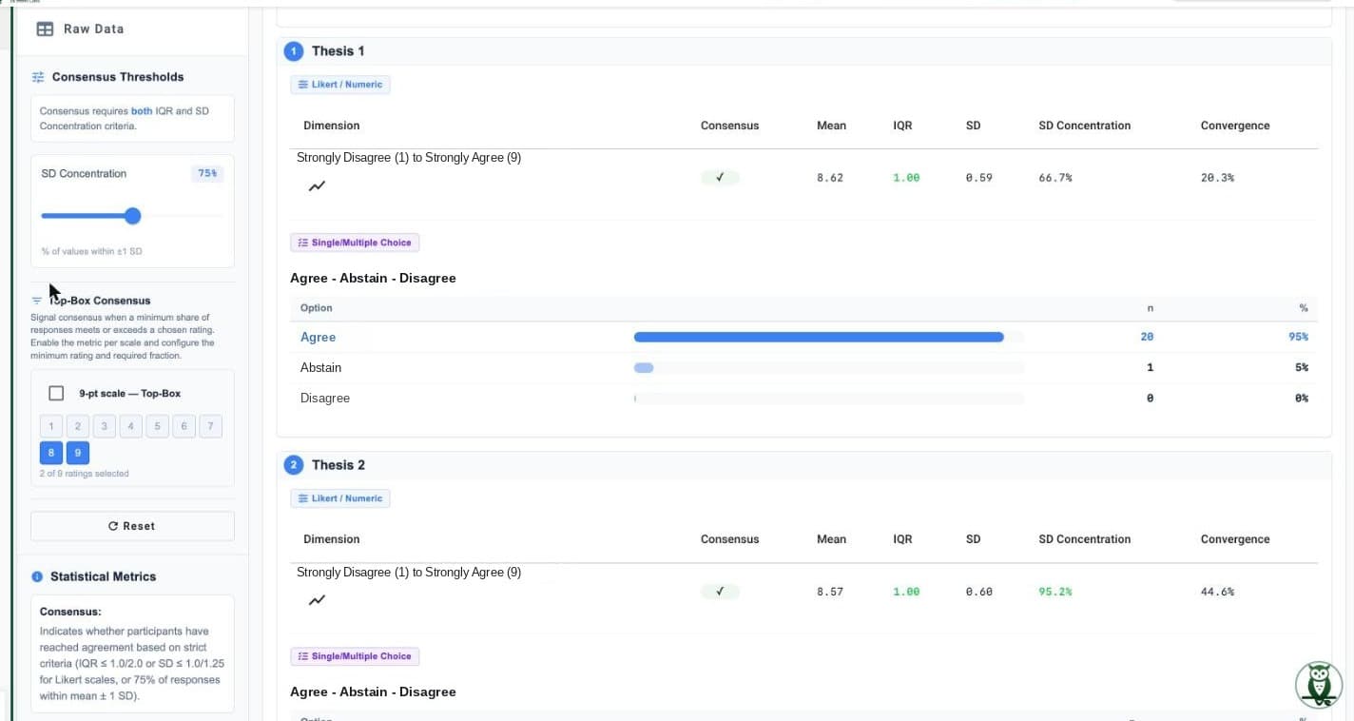
Task: Select rating 5 in Top-Box
Action: (158, 426)
